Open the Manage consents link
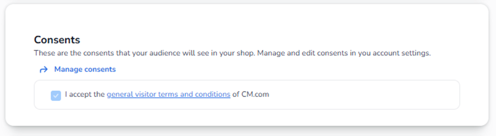496x136 pixels. tap(85, 69)
